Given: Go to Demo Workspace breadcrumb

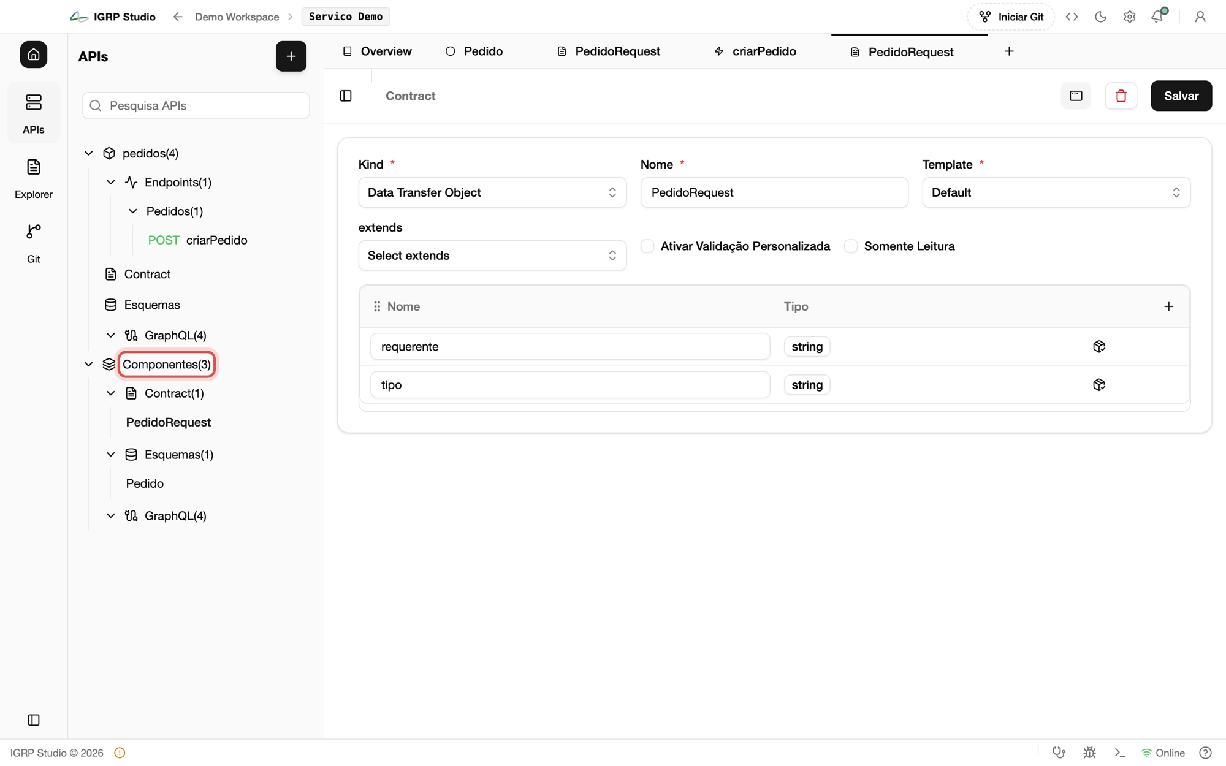Looking at the screenshot, I should point(237,17).
